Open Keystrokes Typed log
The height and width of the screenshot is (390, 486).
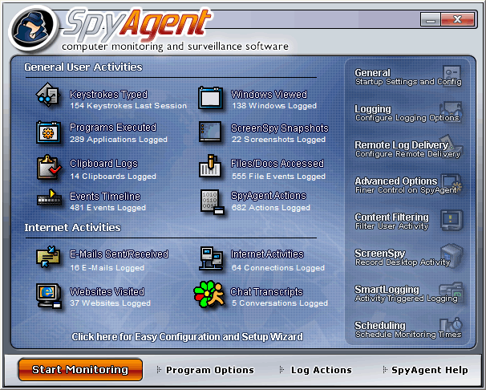point(108,94)
